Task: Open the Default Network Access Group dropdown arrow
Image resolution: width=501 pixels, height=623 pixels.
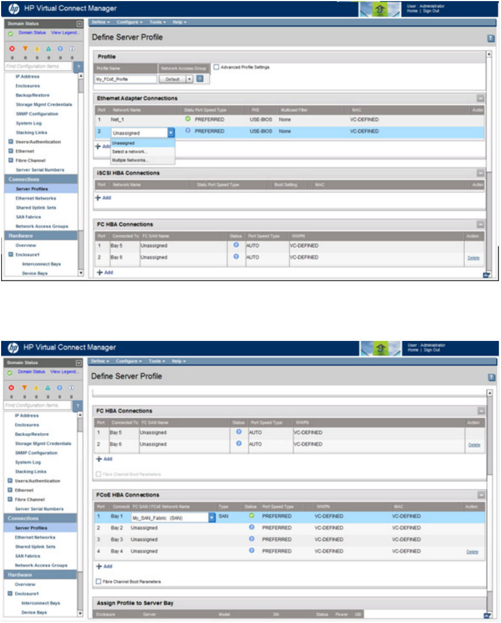Action: [x=189, y=79]
